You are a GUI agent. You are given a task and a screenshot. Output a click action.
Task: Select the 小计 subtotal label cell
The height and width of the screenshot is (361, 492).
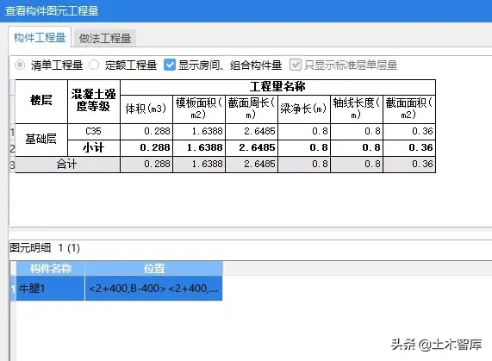coord(94,147)
